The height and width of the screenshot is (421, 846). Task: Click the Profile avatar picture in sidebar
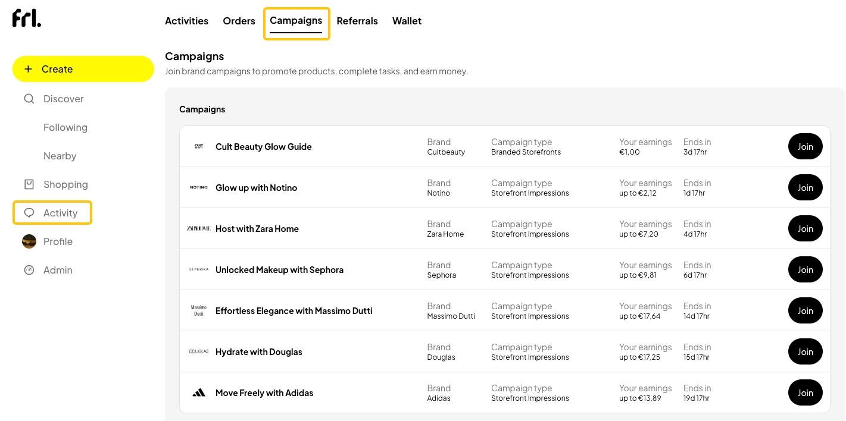click(29, 241)
